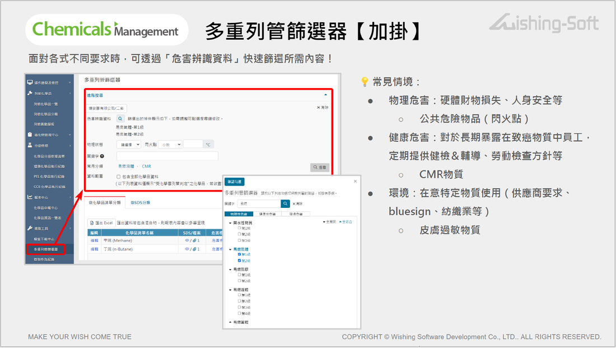Click the monitor icon at the sidebar top
Screen dimensions: 616x348
(30, 82)
